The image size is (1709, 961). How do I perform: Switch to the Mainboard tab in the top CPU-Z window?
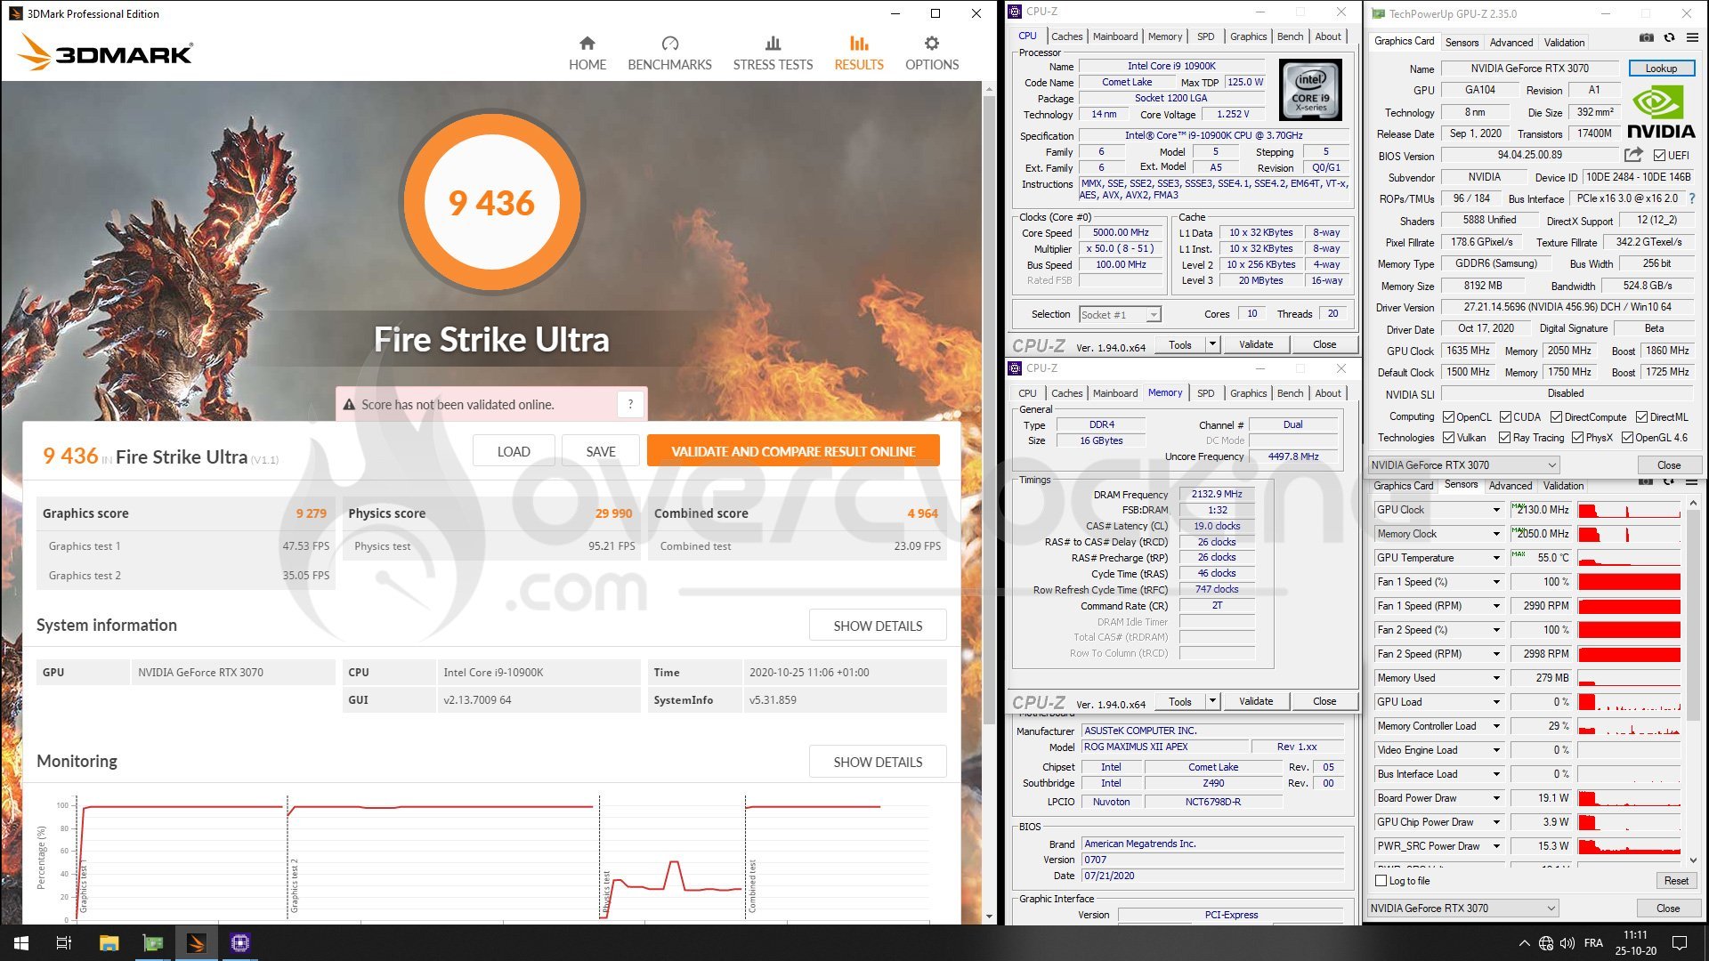pos(1115,36)
